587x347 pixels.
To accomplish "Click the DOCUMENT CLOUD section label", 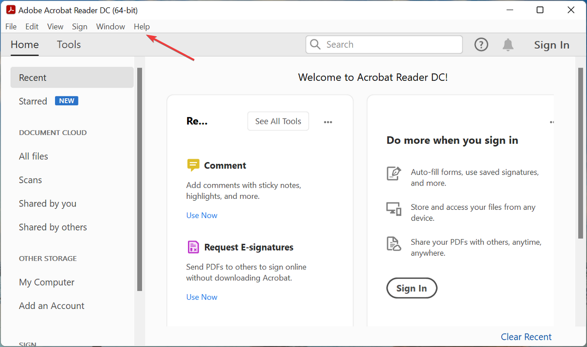I will [53, 133].
